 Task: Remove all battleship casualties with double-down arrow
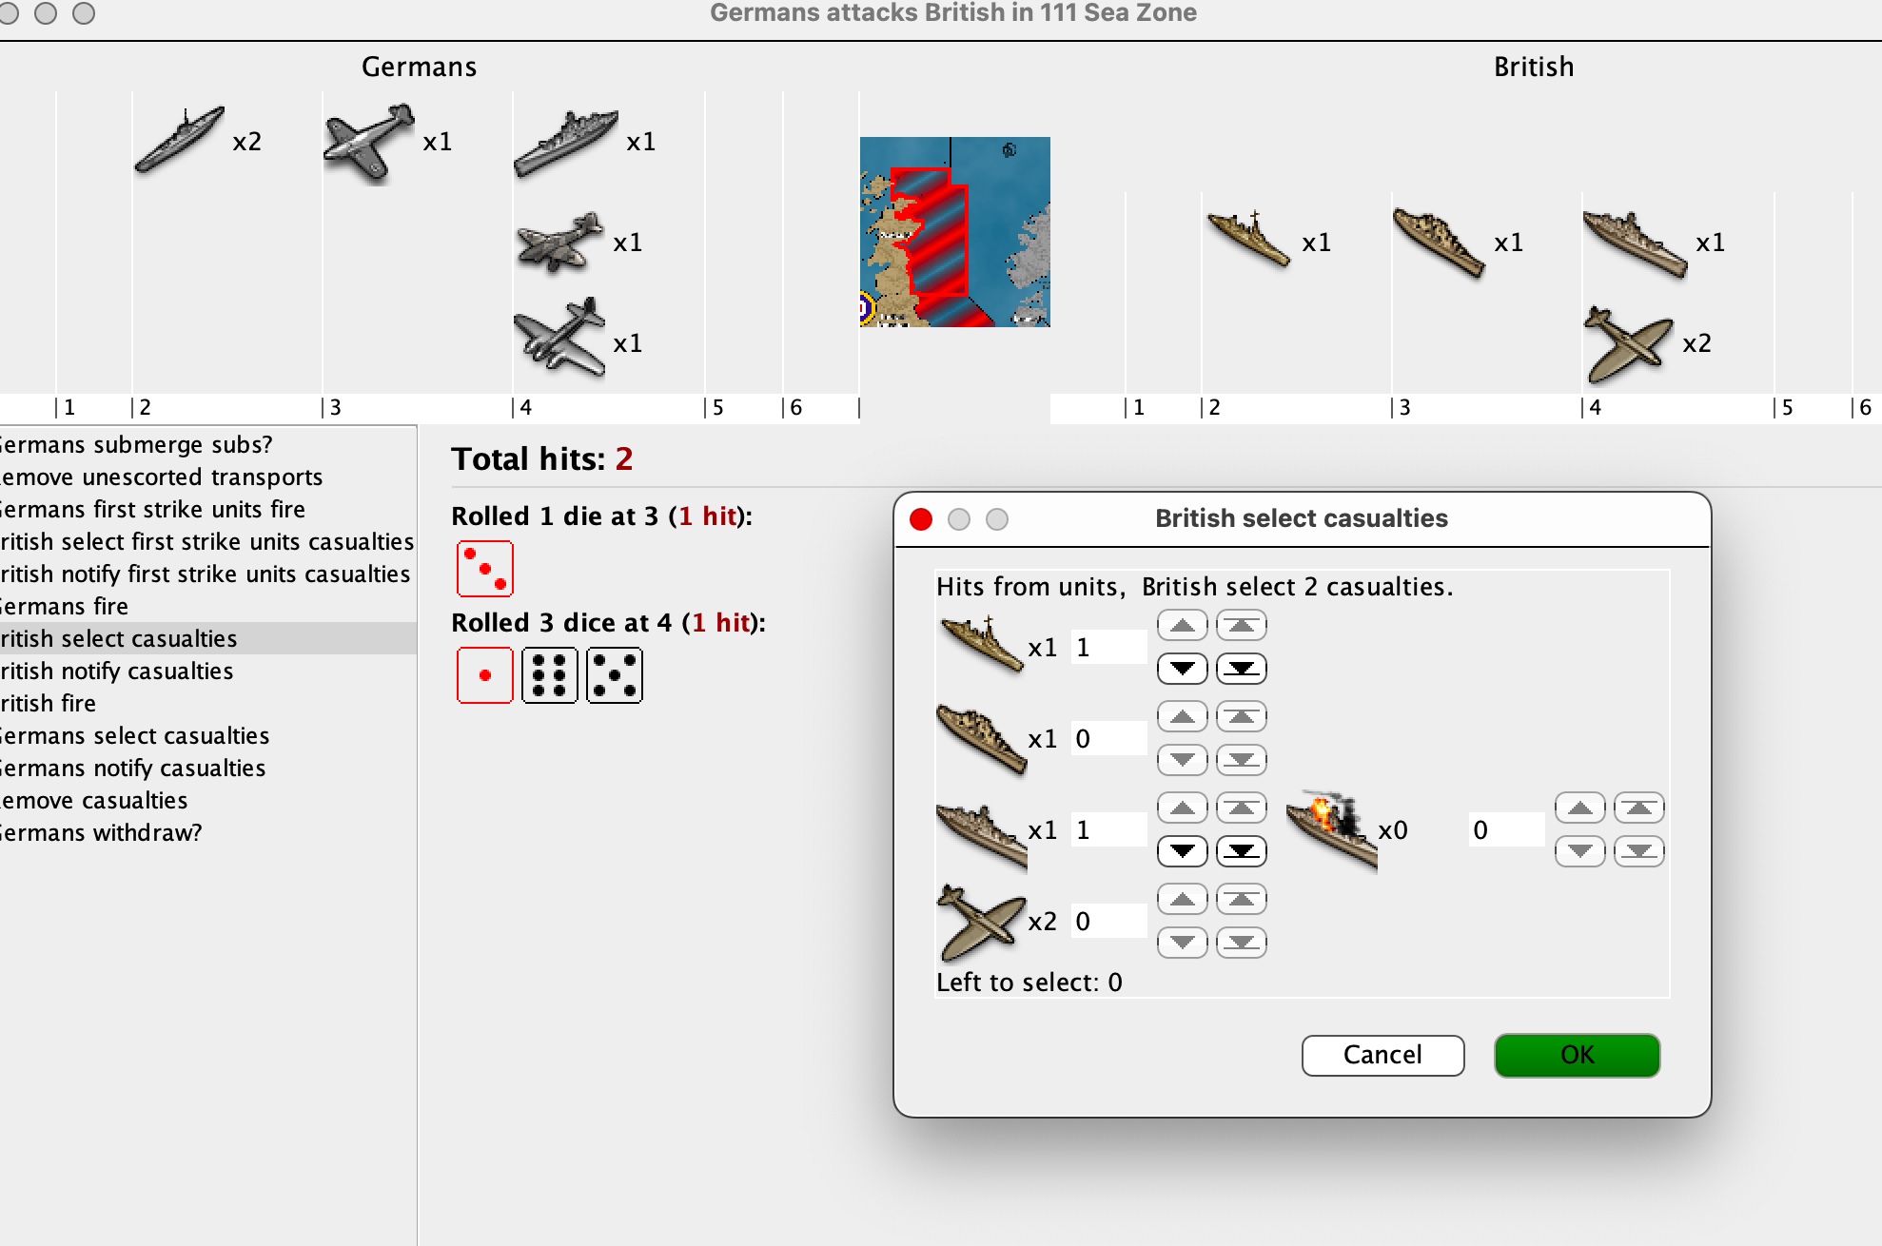click(x=1241, y=851)
